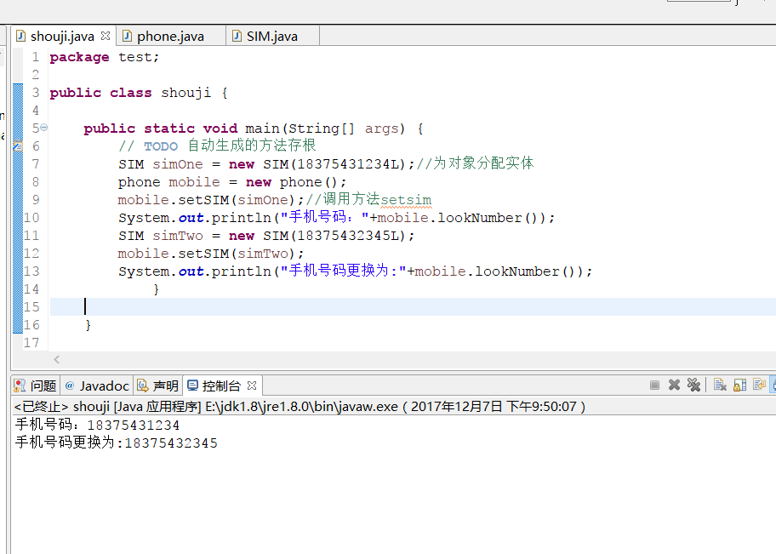Remove all terminated launches double-X icon
This screenshot has height=554, width=776.
693,386
